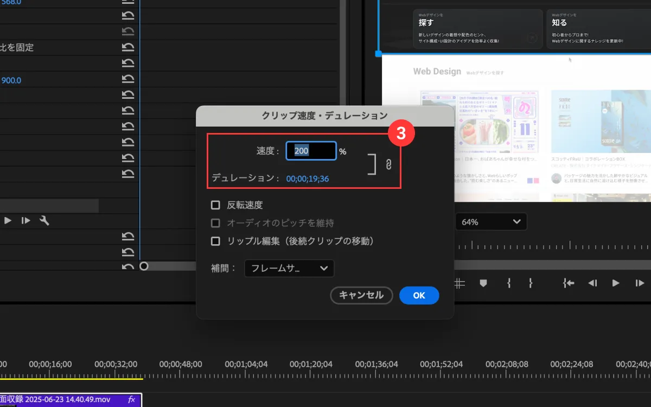Enable リップル編集 checkbox
Viewport: 651px width, 407px height.
[215, 241]
